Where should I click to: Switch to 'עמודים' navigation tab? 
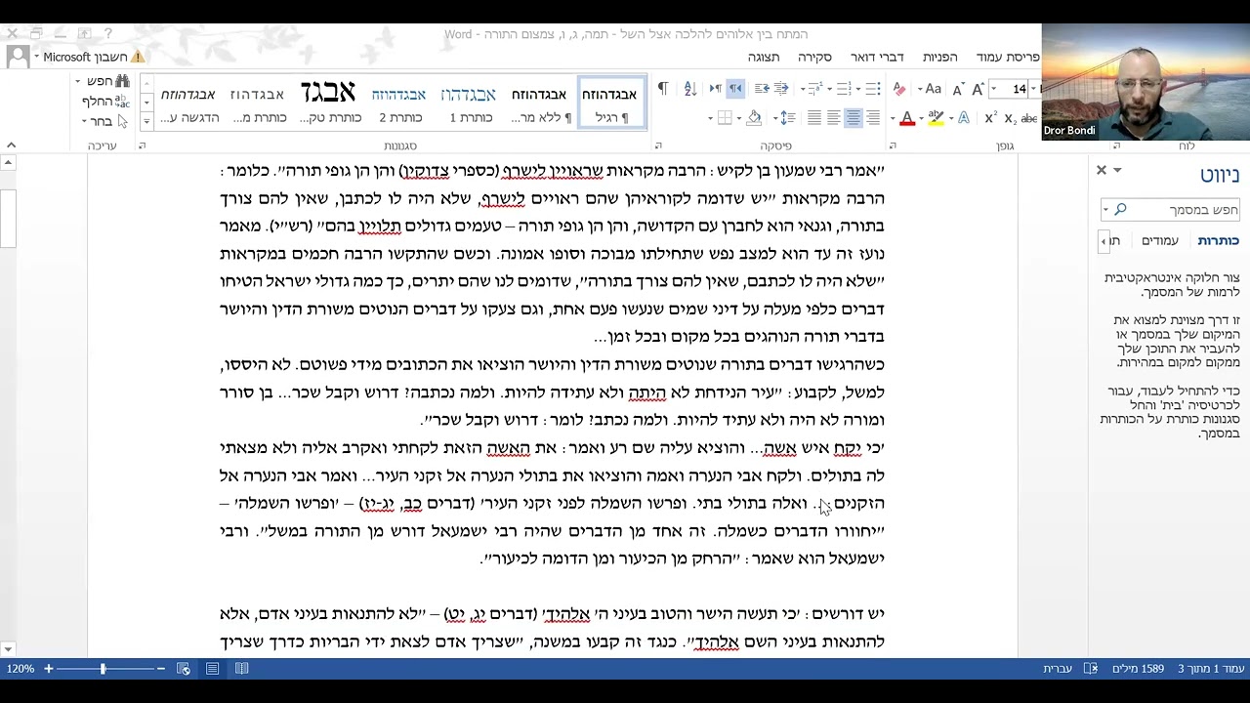1160,240
